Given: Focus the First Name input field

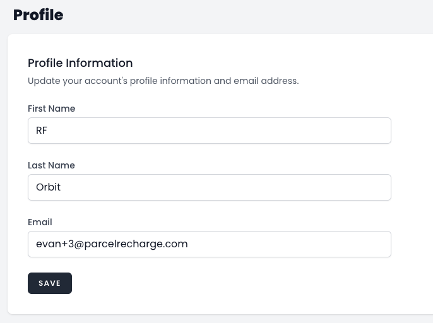Looking at the screenshot, I should point(209,131).
